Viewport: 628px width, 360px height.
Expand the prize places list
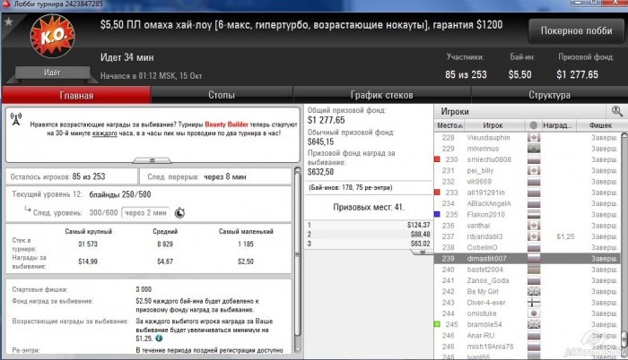pyautogui.click(x=422, y=252)
